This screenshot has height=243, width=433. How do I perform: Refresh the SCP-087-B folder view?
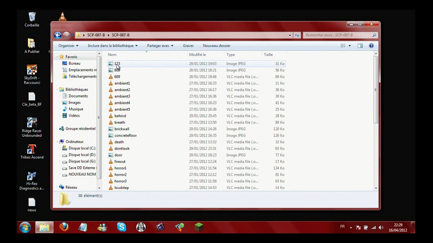coord(297,35)
